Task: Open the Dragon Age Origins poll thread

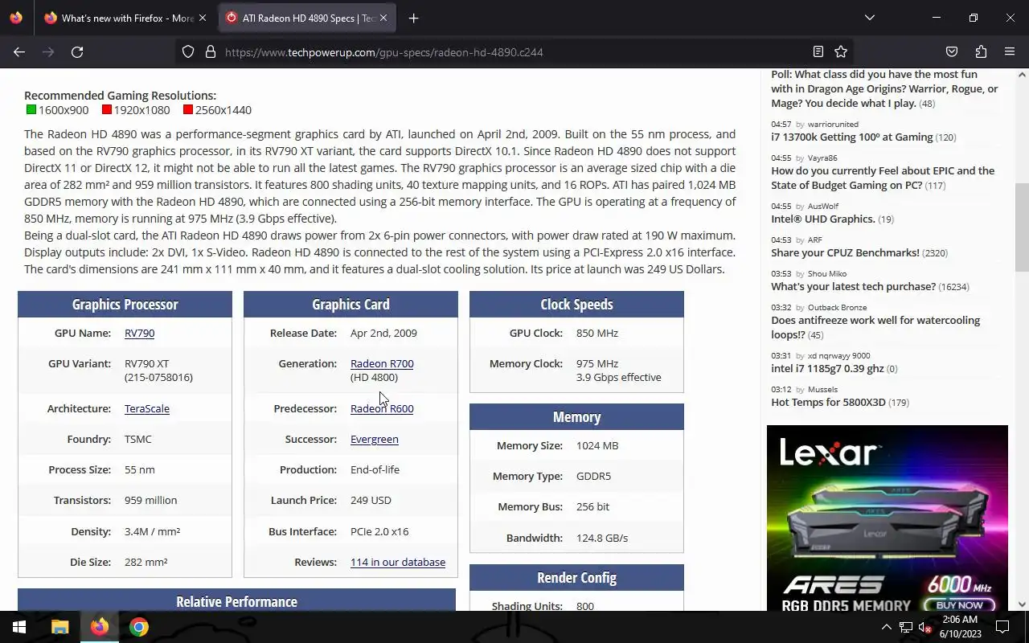Action: 884,88
